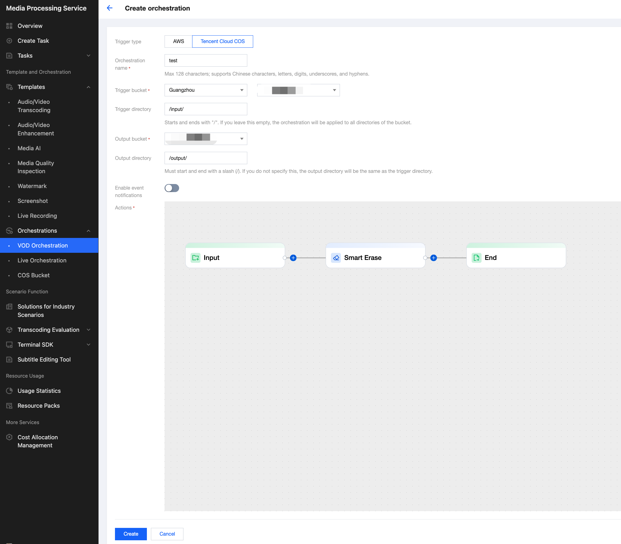Open the Output bucket dropdown

pyautogui.click(x=206, y=139)
